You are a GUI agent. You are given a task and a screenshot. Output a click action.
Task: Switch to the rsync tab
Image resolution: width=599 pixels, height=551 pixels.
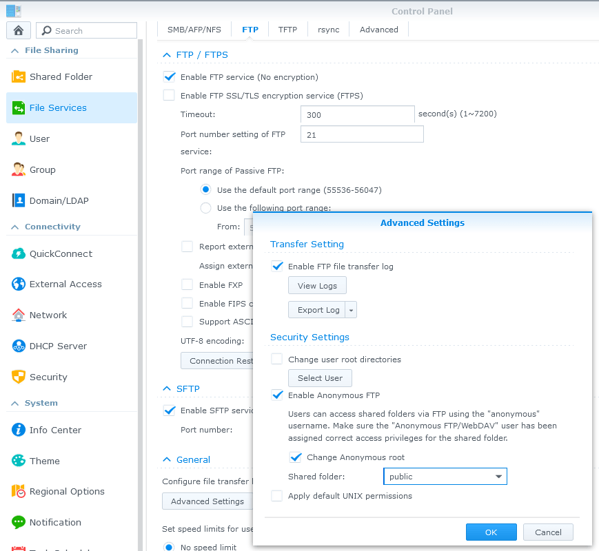pyautogui.click(x=328, y=30)
